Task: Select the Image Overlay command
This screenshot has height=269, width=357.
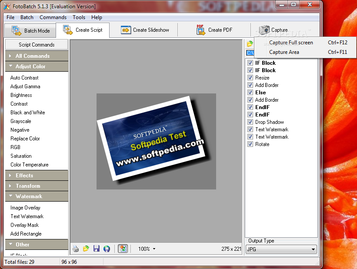Action: (25, 208)
